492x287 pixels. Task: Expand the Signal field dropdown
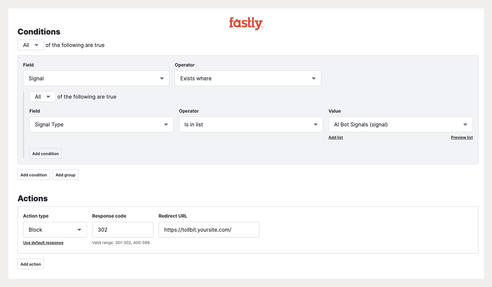(96, 79)
